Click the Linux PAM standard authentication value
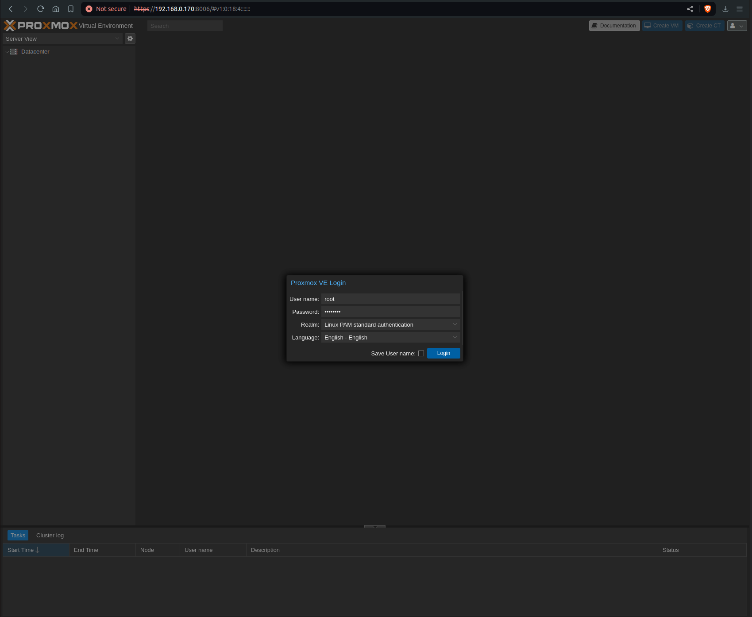Screen dimensions: 752x617 pyautogui.click(x=369, y=324)
